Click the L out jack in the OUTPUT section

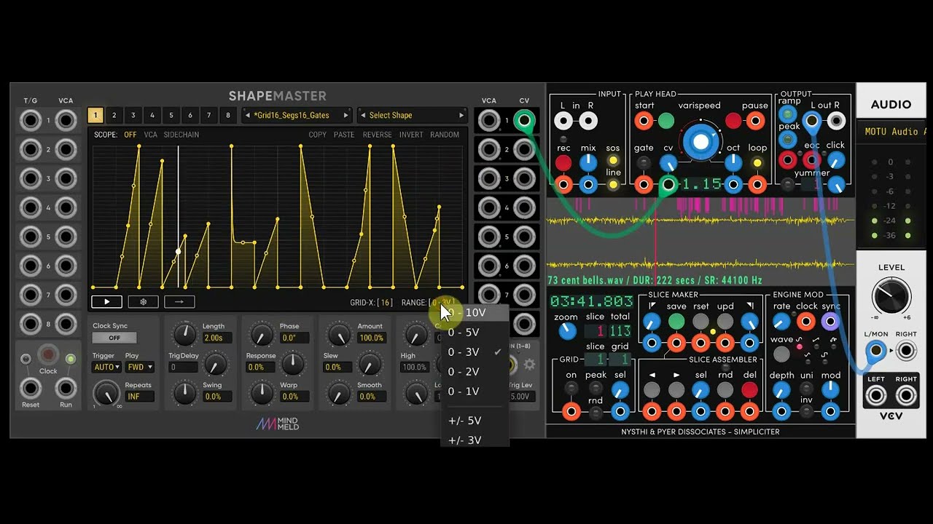pyautogui.click(x=812, y=121)
